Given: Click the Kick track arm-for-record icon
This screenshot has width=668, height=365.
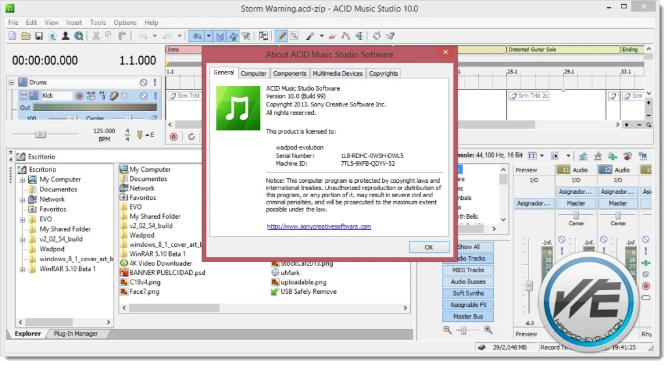Looking at the screenshot, I should pos(80,96).
